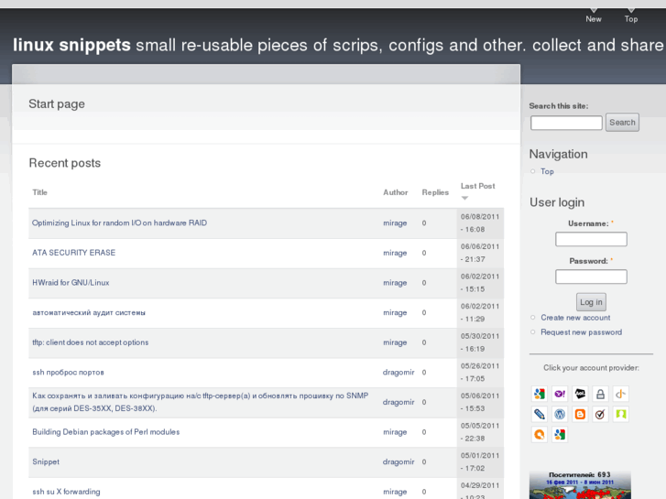Sign in with the Yahoo provider icon
Viewport: 666px width, 499px height.
(x=560, y=394)
